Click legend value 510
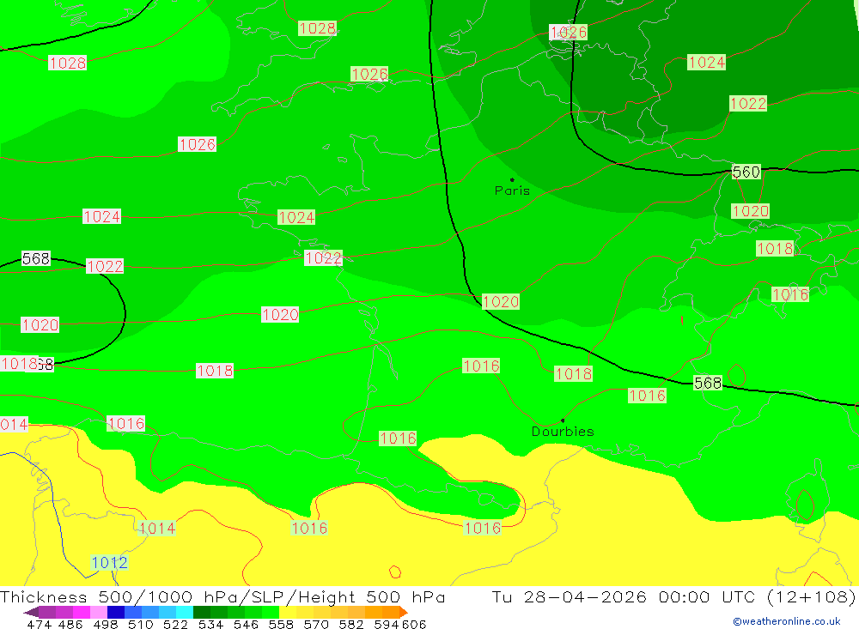This screenshot has width=859, height=629. click(x=140, y=624)
